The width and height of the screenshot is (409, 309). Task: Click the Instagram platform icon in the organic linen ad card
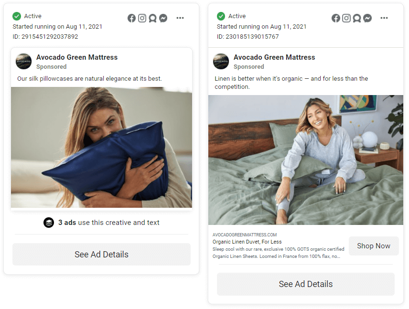click(346, 18)
